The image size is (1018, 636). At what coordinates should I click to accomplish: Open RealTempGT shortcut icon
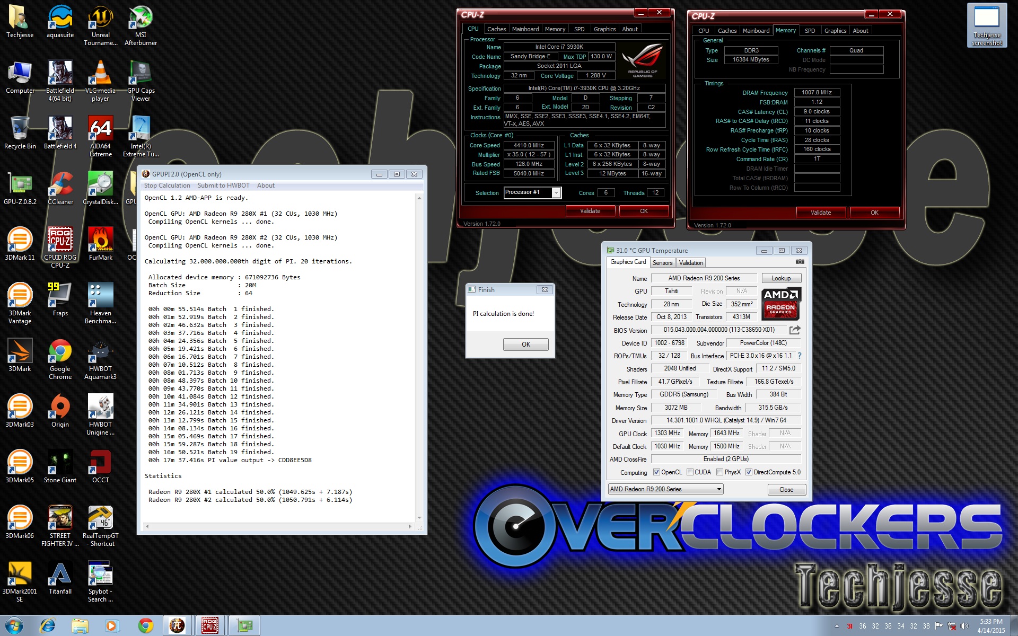point(100,527)
